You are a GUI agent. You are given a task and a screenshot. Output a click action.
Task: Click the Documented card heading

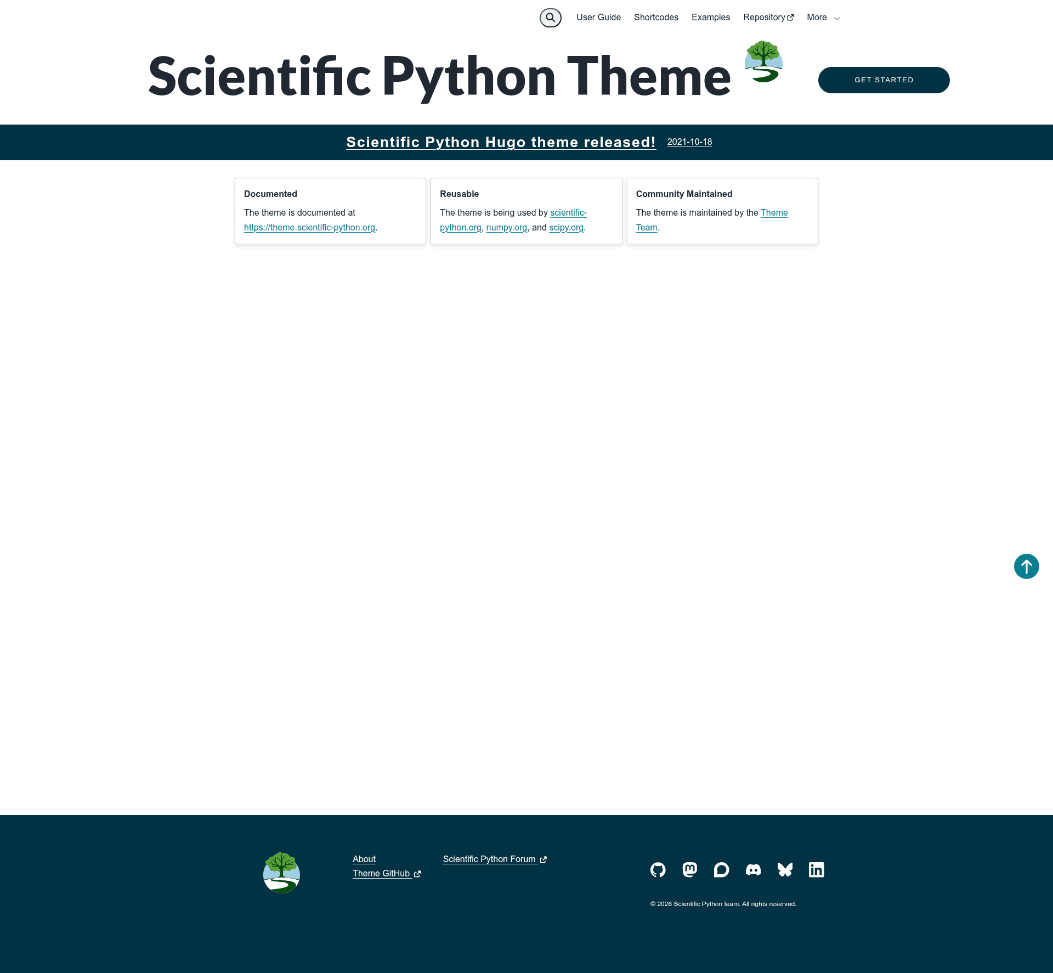270,194
